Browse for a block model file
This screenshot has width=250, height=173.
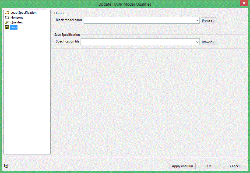208,20
